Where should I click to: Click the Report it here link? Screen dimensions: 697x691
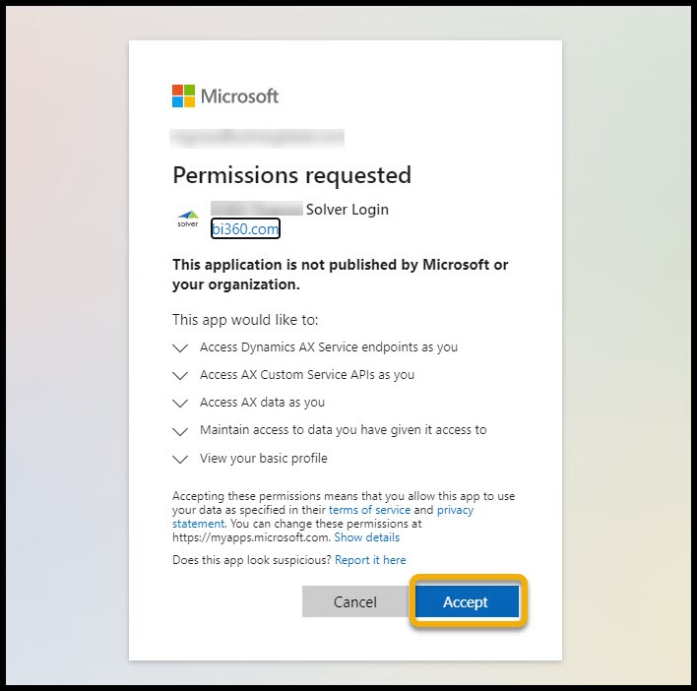pos(370,560)
